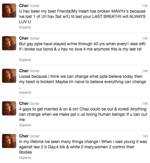The height and width of the screenshot is (163, 150).
Task: Open the 14h timestamp of the first tweet
Action: click(x=145, y=6)
